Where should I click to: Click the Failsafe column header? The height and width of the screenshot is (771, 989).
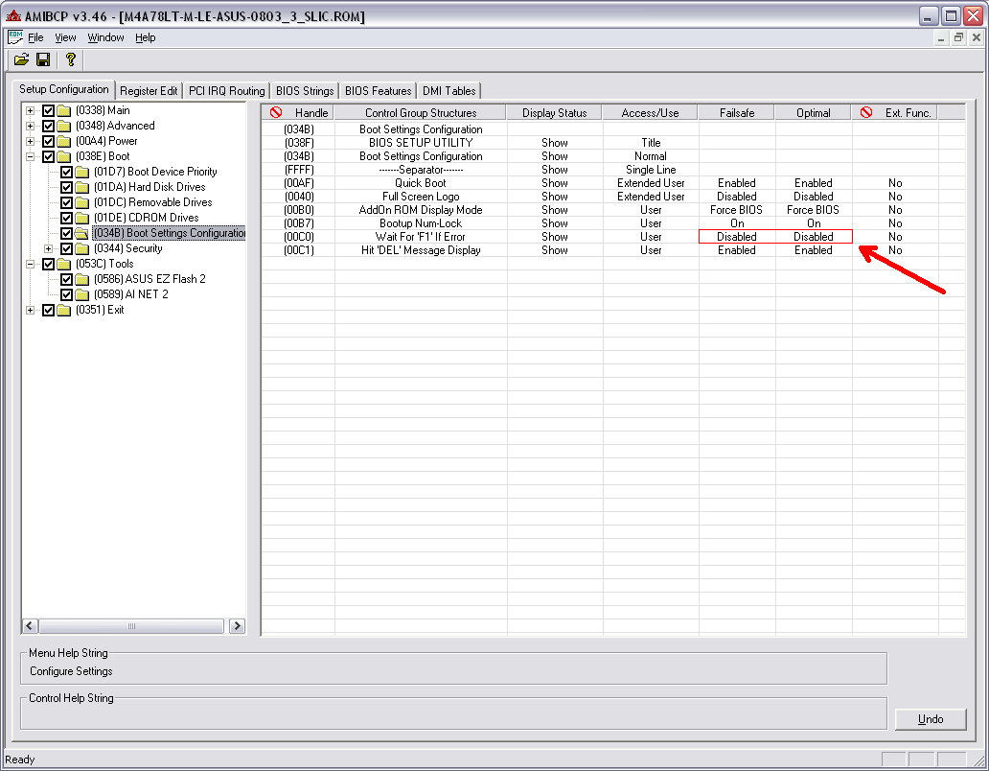[737, 113]
